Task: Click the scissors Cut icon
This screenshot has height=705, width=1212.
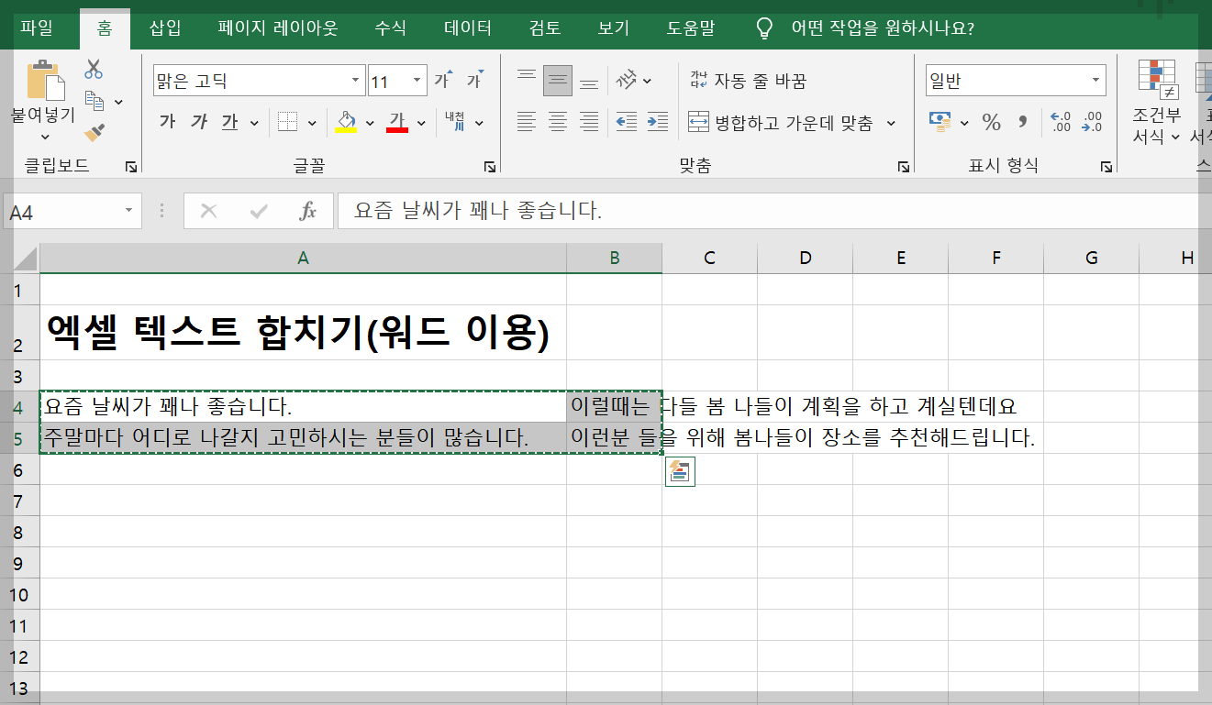Action: (x=95, y=66)
